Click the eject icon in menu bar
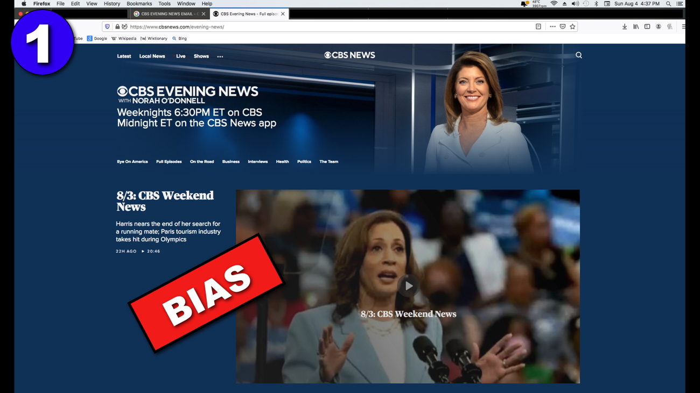This screenshot has width=700, height=393. 564,4
